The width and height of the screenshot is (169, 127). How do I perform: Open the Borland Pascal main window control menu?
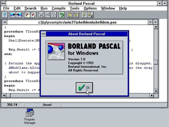pos(4,3)
